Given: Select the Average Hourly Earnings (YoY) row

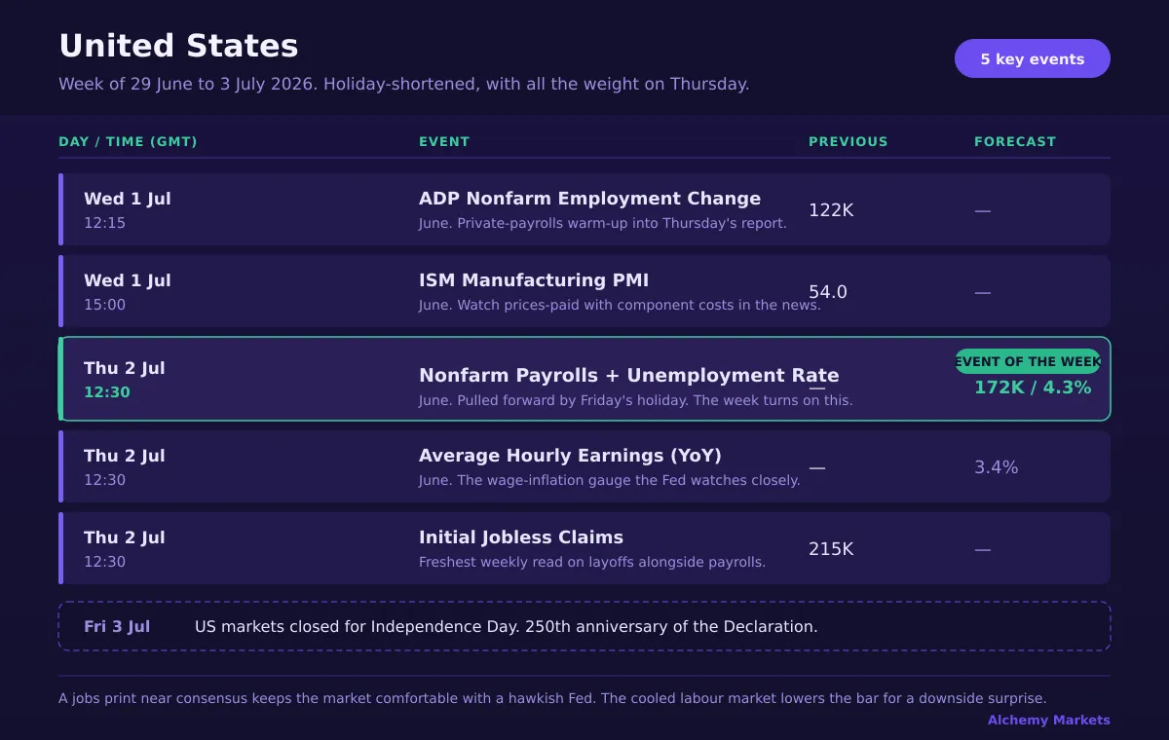Looking at the screenshot, I should pyautogui.click(x=584, y=466).
